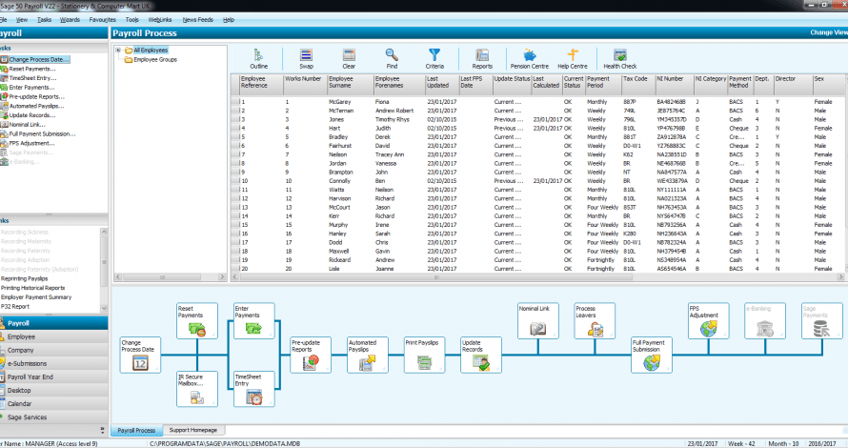This screenshot has width=848, height=448.
Task: Open the Wizards menu
Action: click(x=70, y=19)
